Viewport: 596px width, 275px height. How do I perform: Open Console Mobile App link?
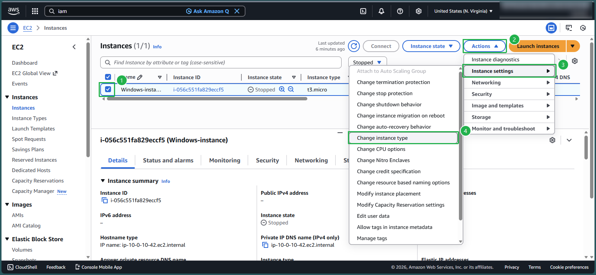click(98, 267)
